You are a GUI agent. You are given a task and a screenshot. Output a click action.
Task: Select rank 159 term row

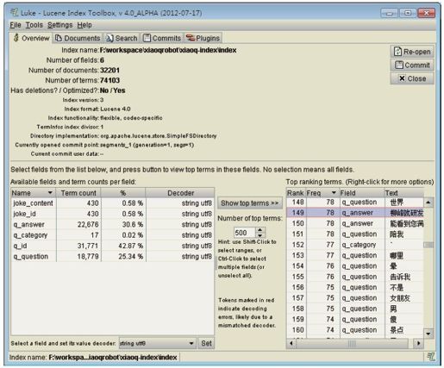pos(355,319)
